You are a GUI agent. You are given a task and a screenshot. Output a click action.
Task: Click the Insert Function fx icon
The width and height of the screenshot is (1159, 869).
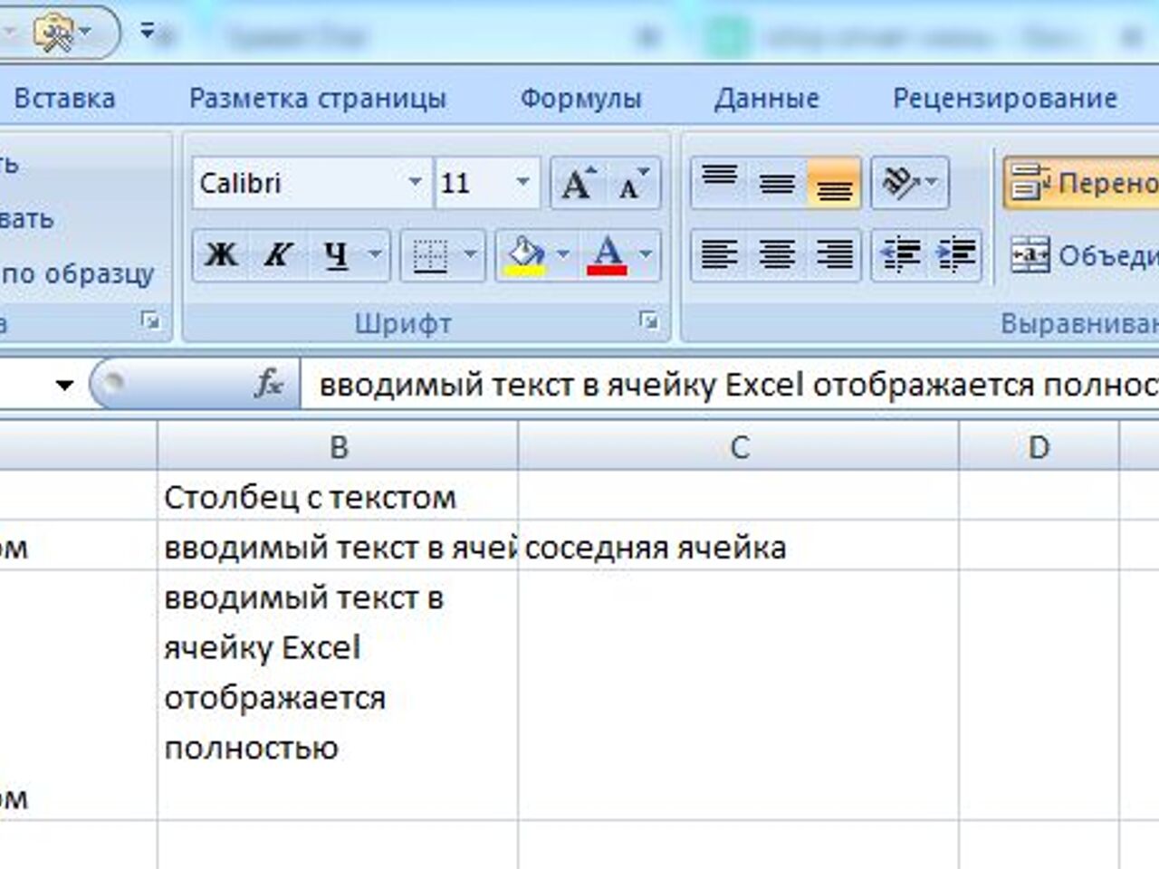268,384
